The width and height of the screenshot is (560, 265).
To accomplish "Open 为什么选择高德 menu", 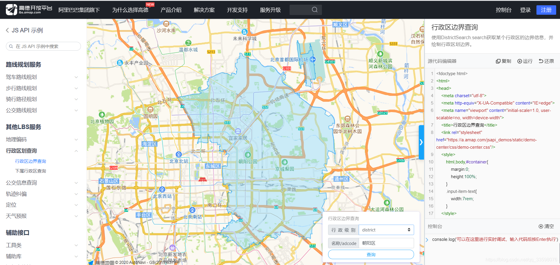I will tap(130, 10).
